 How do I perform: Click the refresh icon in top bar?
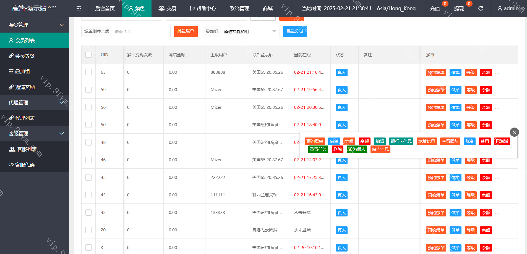pyautogui.click(x=481, y=9)
